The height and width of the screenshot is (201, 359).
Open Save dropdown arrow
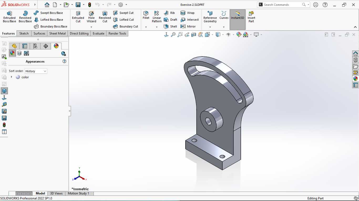[x=83, y=5]
